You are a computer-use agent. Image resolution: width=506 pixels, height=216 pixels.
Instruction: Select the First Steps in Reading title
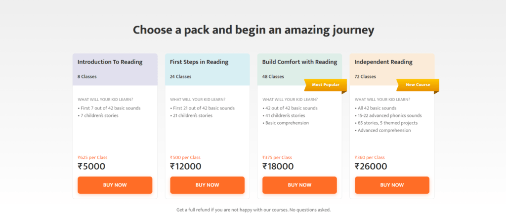[199, 62]
